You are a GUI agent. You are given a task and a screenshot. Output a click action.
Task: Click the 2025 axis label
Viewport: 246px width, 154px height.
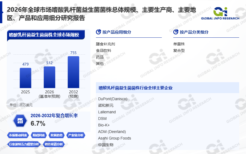[25, 92]
